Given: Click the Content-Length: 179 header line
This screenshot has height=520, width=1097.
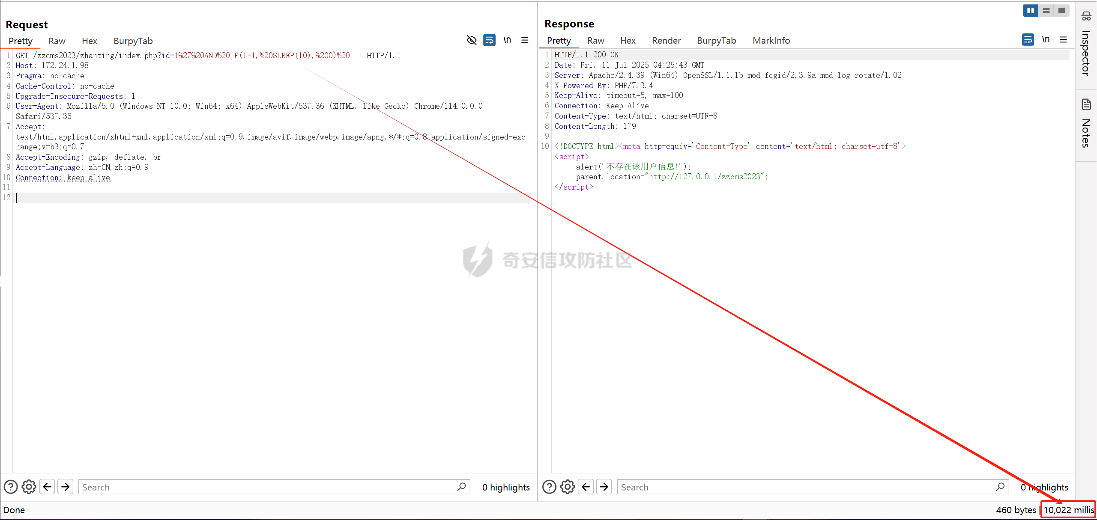Looking at the screenshot, I should [595, 126].
